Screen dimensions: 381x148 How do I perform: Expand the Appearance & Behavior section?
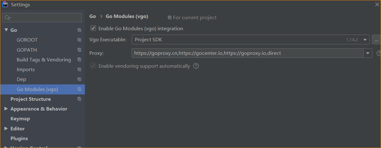point(6,109)
